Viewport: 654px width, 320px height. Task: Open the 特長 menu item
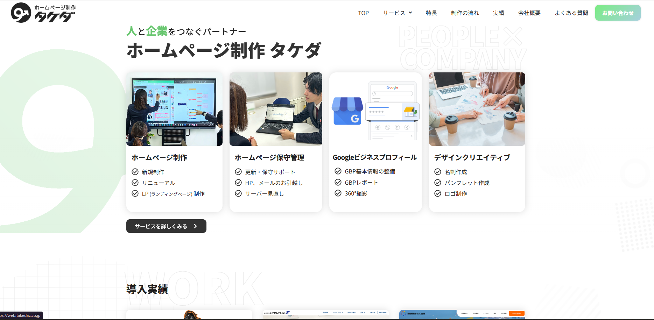pos(431,13)
